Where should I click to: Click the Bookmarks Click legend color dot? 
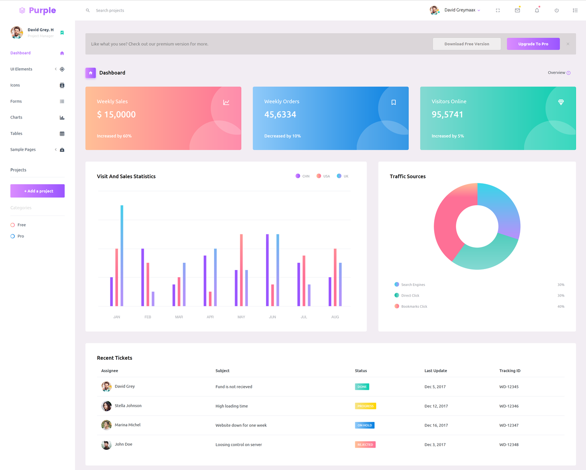[x=397, y=306]
